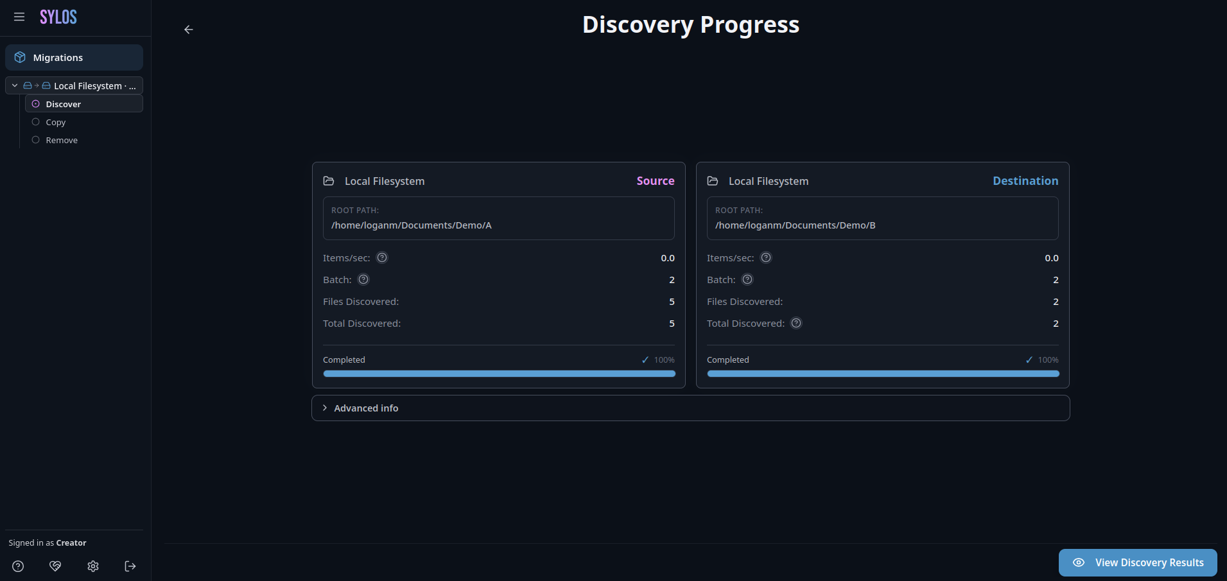Click the heart handshake support icon
1227x581 pixels.
point(55,566)
